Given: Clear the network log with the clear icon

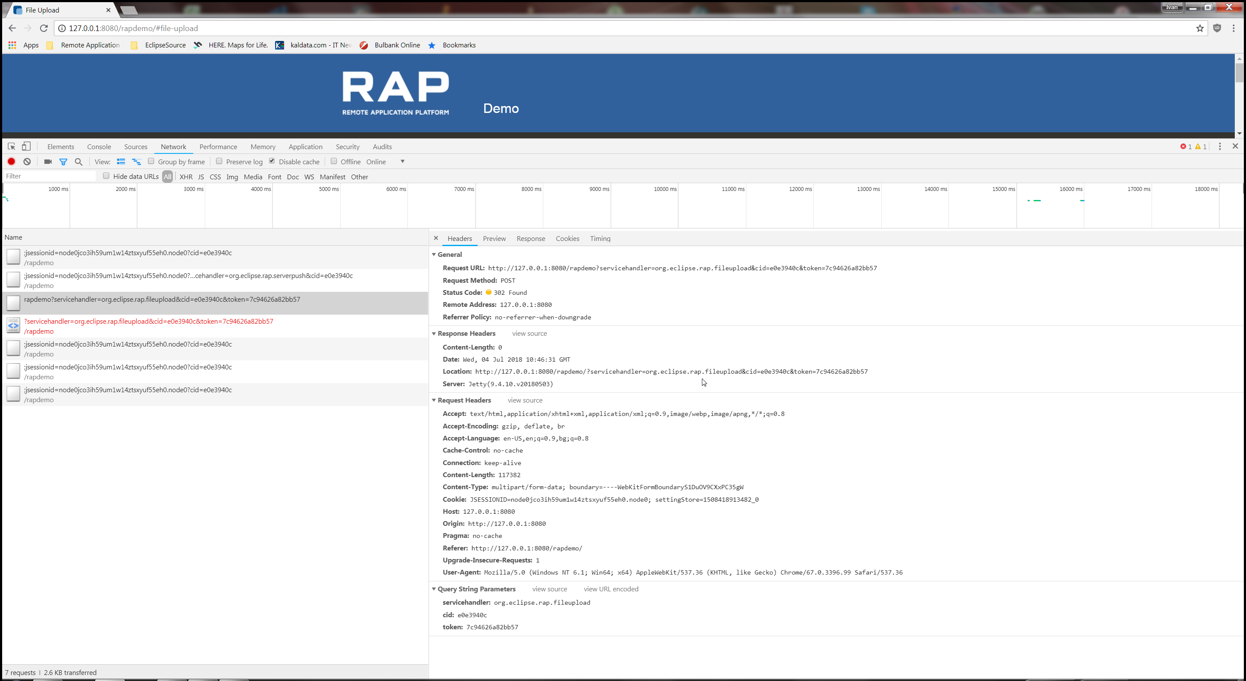Looking at the screenshot, I should click(27, 162).
